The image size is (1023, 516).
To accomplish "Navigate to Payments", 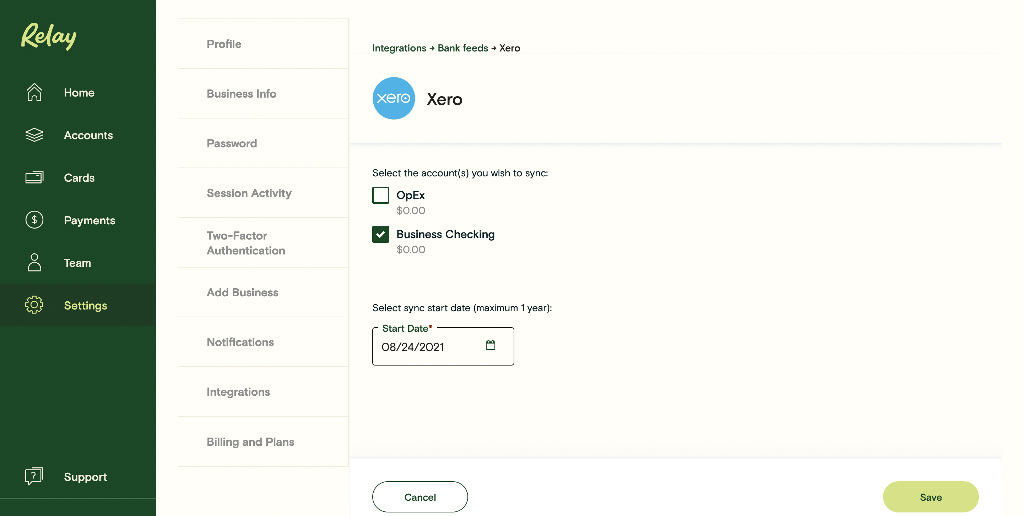I will point(78,220).
